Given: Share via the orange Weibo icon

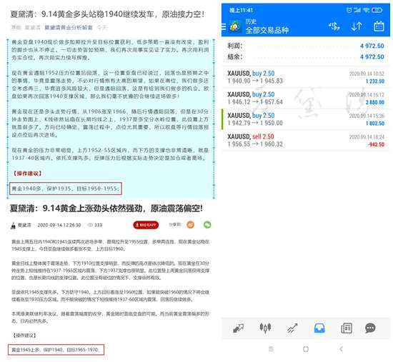Looking at the screenshot, I should (x=191, y=225).
